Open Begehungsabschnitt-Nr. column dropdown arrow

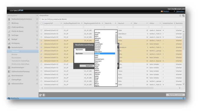tap(102, 23)
